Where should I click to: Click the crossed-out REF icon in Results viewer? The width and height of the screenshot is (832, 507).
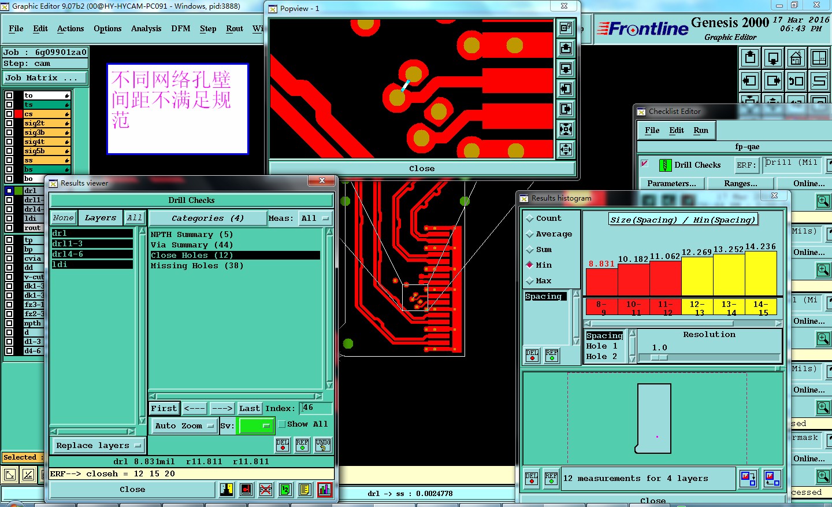[266, 490]
